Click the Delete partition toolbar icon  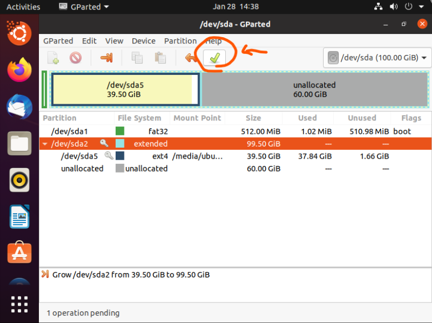[x=76, y=58]
